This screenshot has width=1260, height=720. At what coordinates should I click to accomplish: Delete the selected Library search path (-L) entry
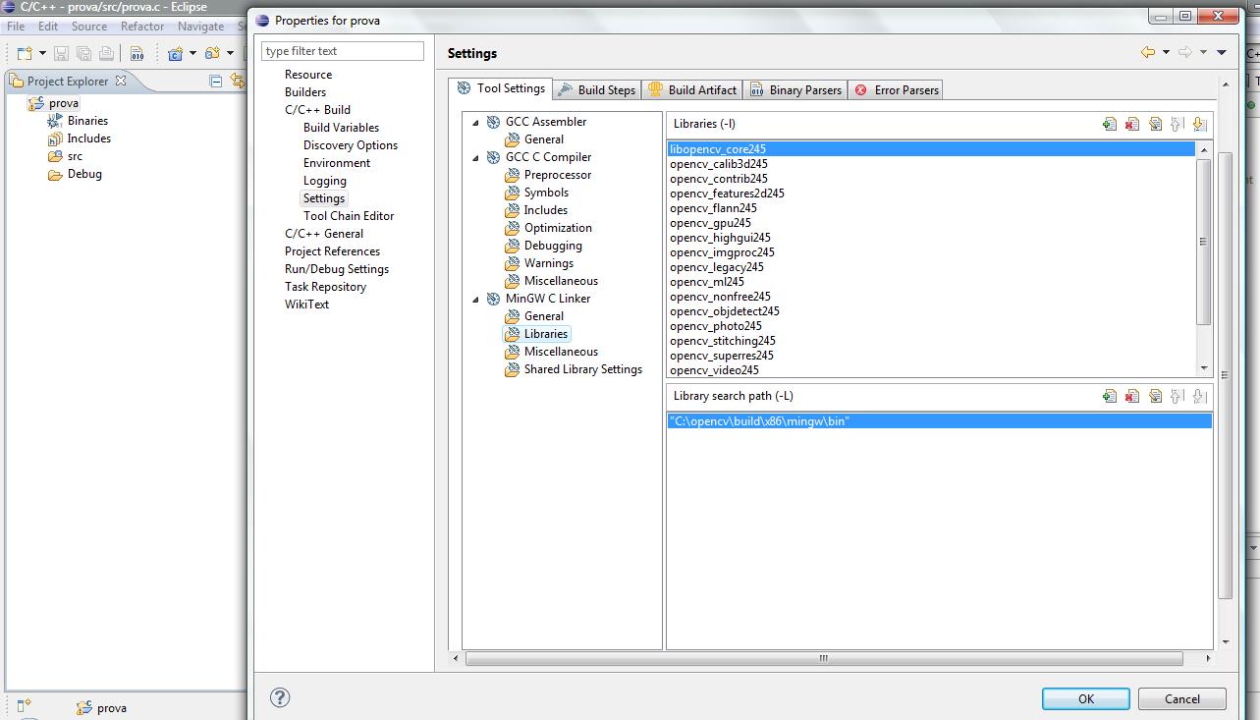pyautogui.click(x=1132, y=396)
